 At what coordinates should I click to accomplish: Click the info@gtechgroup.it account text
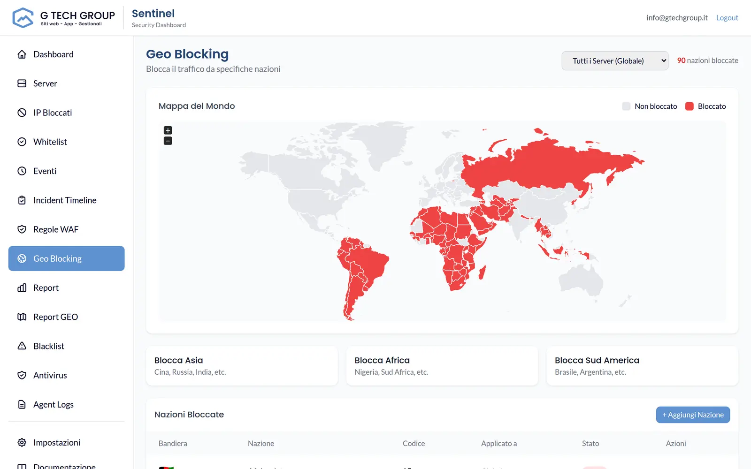point(677,18)
